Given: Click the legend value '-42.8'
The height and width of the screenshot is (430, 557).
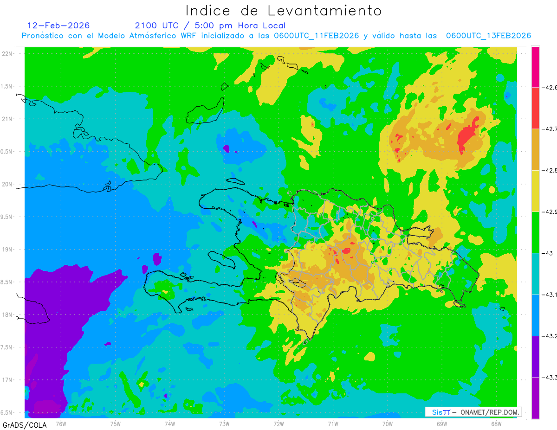Looking at the screenshot, I should tap(550, 170).
